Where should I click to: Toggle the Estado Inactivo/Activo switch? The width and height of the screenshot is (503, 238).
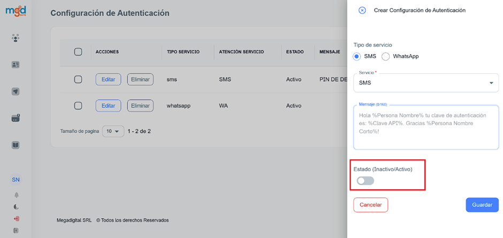365,181
